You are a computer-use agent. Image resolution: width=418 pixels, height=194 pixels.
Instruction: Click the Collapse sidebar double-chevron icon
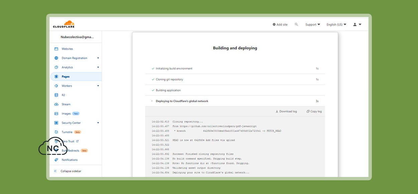point(56,171)
